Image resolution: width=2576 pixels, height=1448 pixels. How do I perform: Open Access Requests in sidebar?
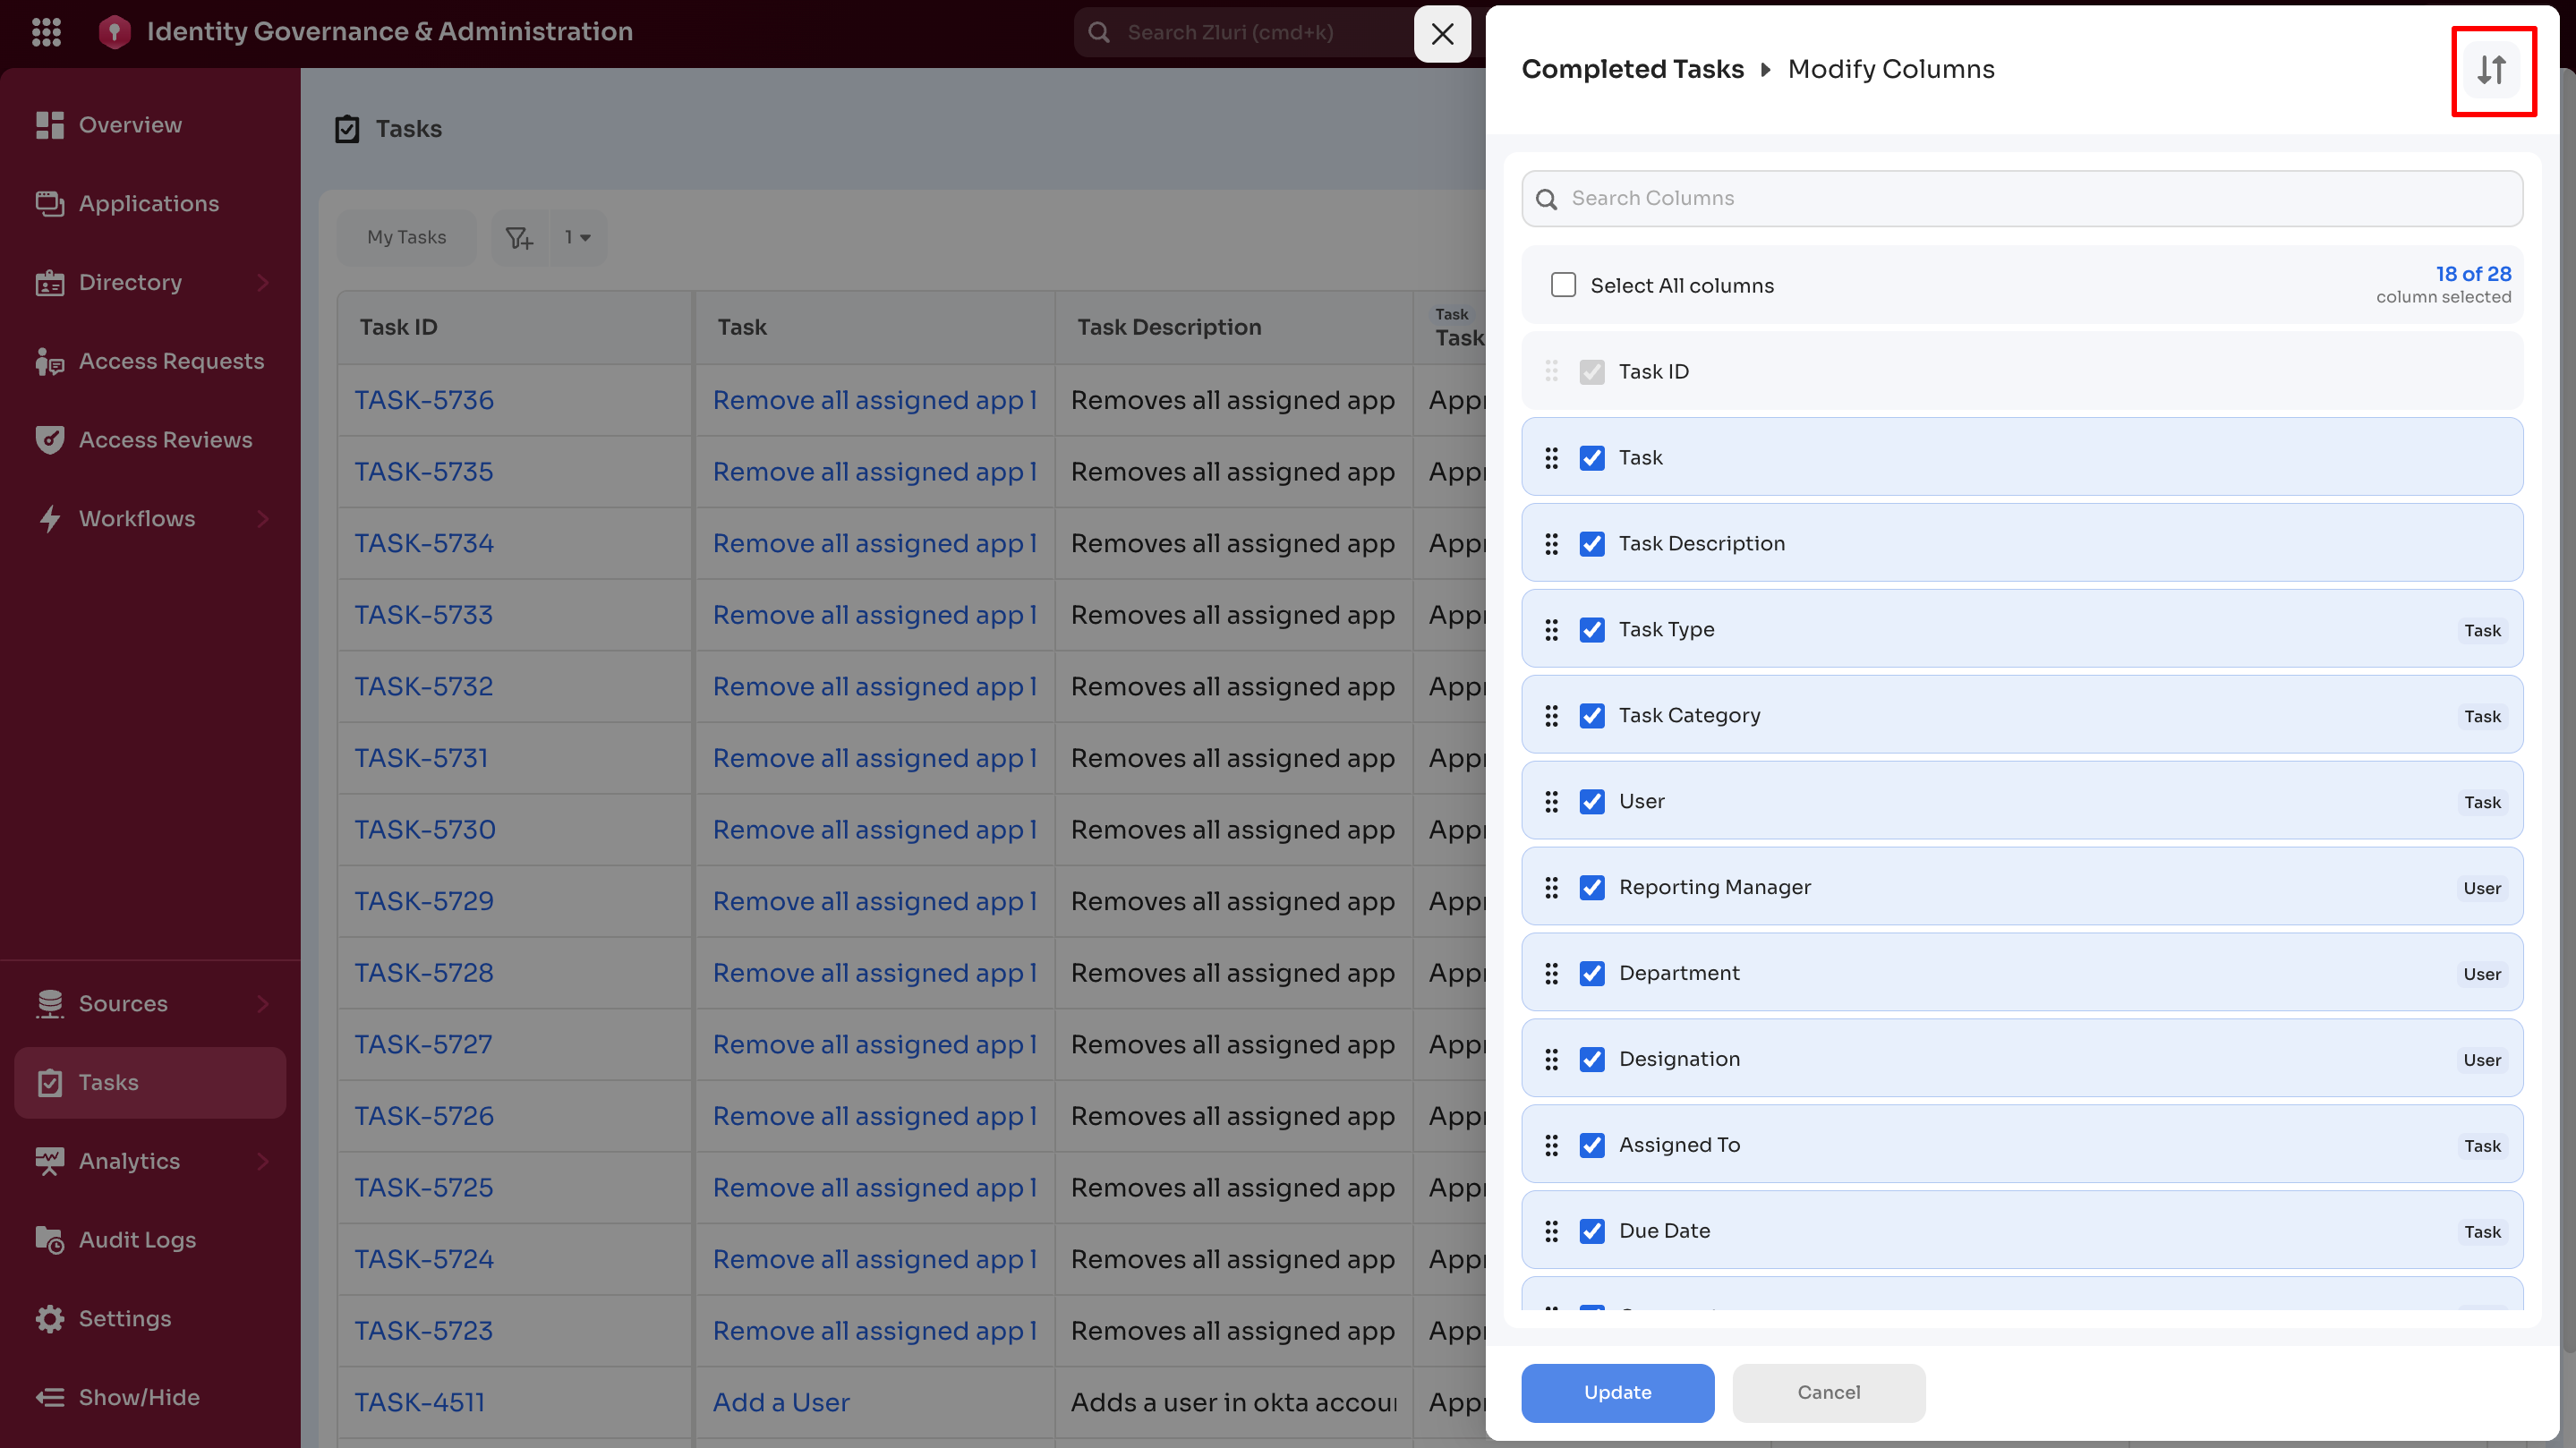coord(171,361)
